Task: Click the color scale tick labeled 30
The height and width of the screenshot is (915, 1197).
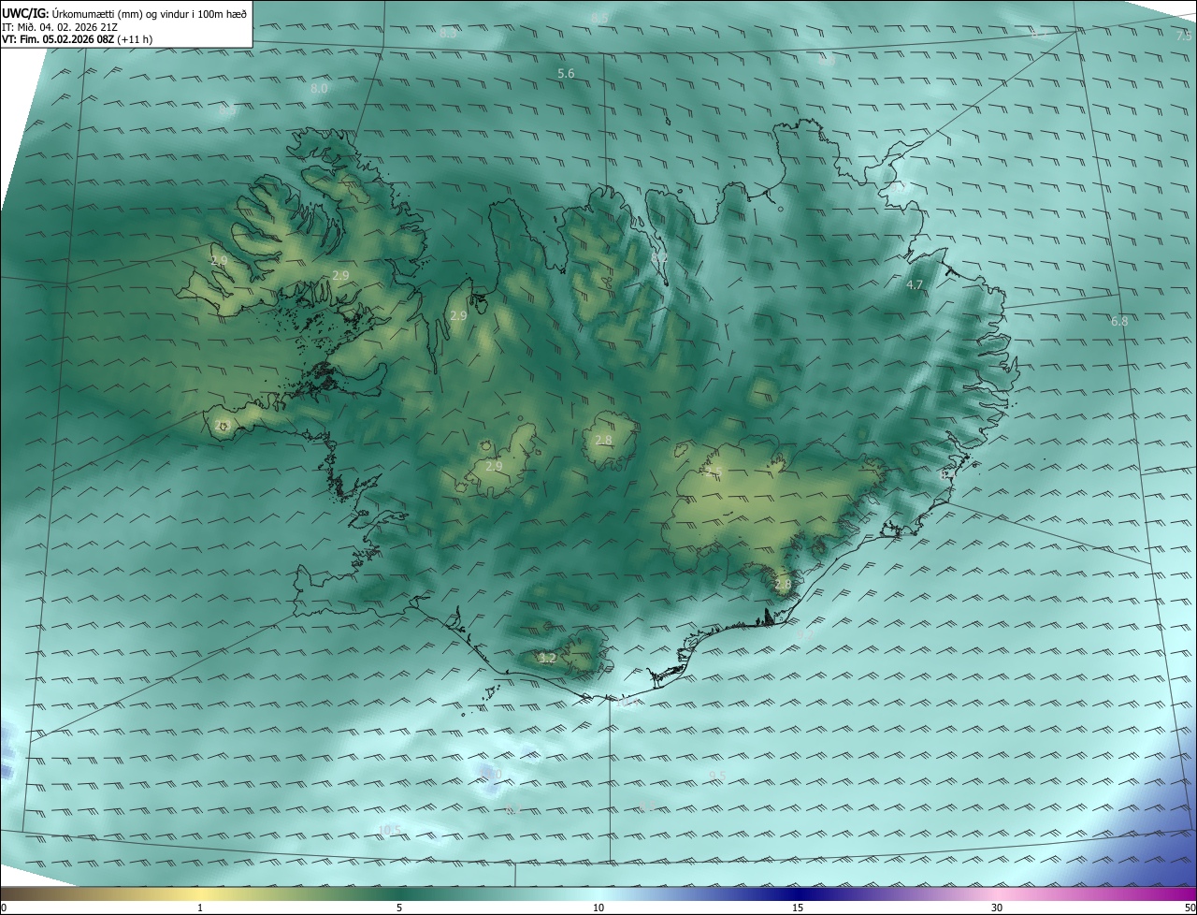Action: click(x=997, y=908)
